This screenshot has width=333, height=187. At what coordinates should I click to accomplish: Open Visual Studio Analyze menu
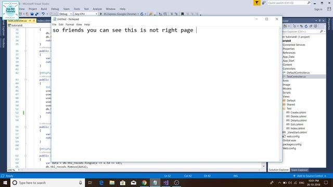tap(97, 9)
